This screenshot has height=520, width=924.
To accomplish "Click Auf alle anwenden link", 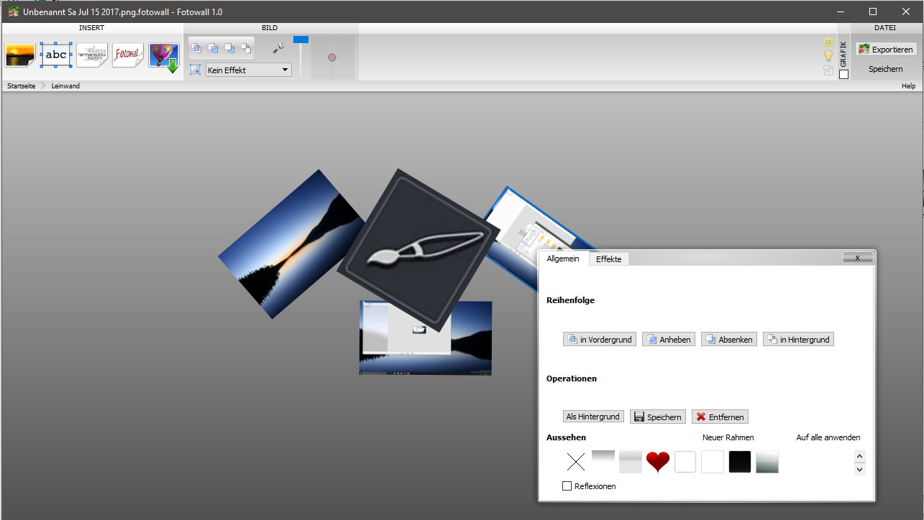I will pos(828,437).
